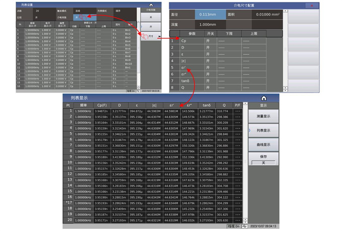Switch to 测量显示 view
342x231 pixels.
click(x=263, y=116)
